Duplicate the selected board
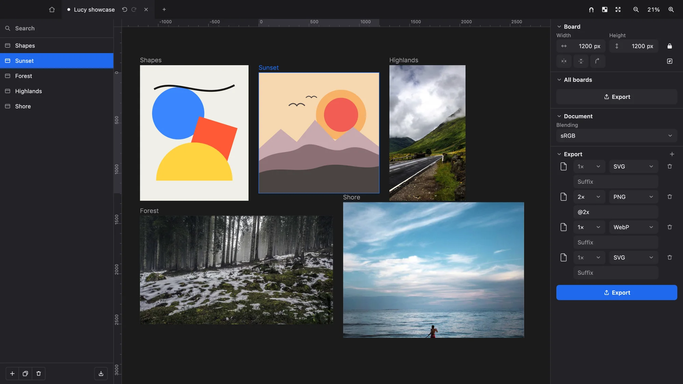 pos(25,374)
